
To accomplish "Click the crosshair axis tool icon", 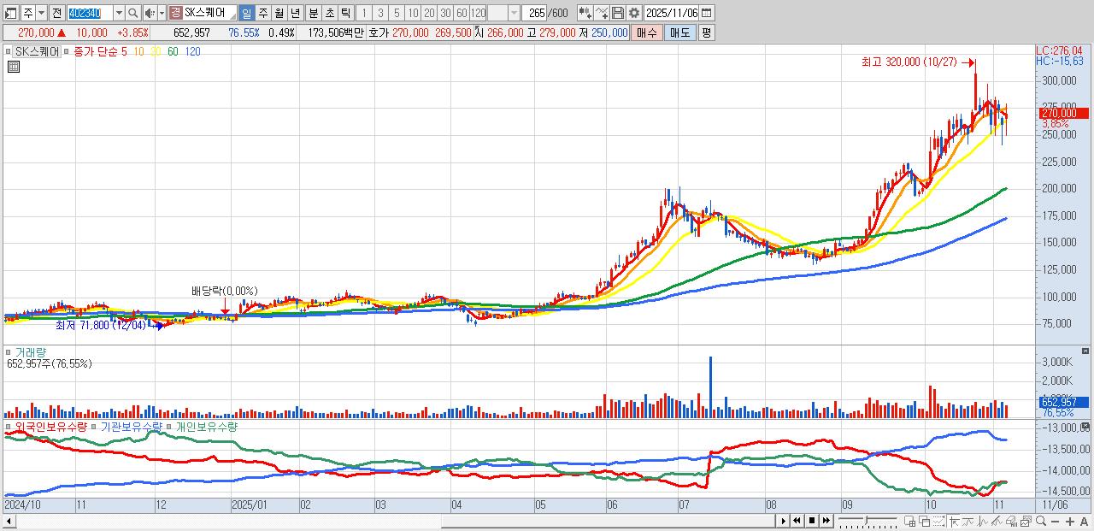I will [954, 522].
